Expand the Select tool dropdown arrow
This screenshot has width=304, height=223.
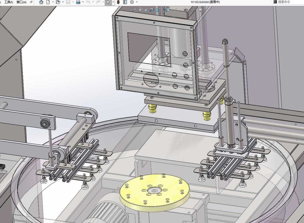113,2
